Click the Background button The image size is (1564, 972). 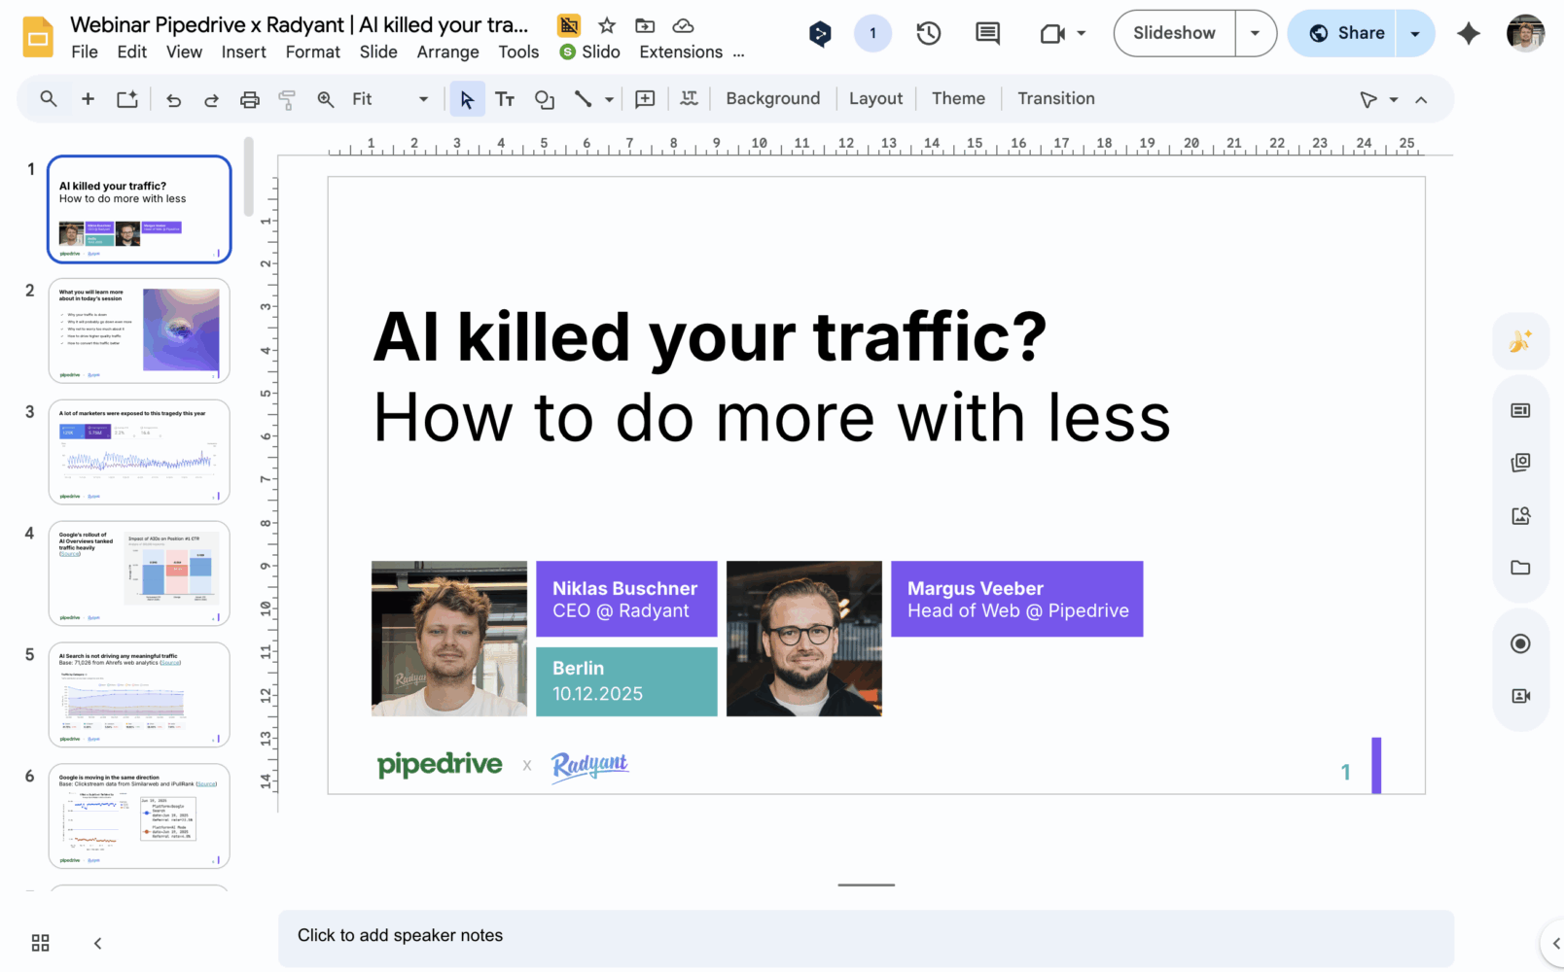click(772, 99)
